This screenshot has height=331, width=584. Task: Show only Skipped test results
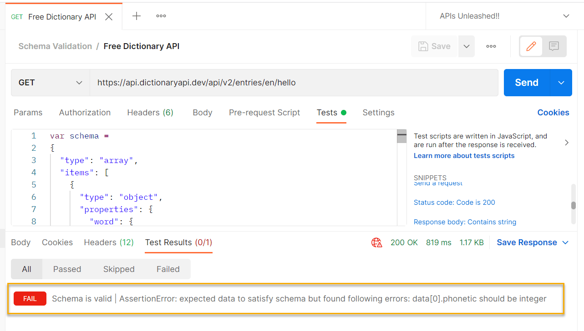coord(119,269)
